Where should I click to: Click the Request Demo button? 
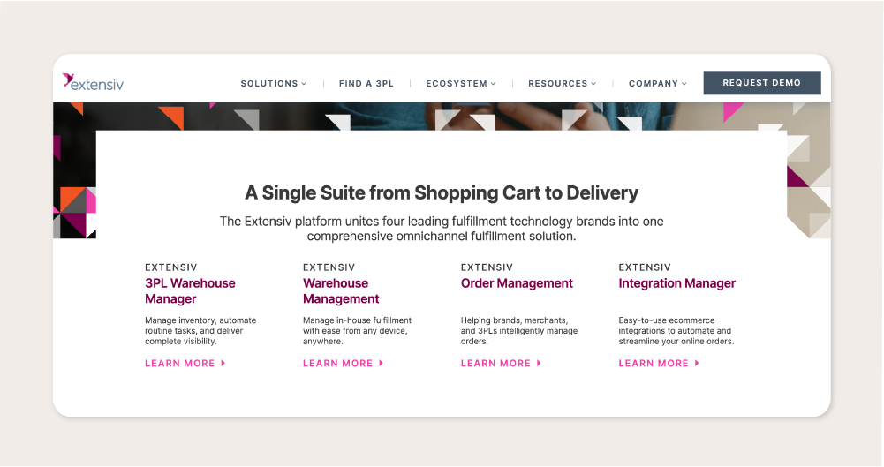(762, 83)
